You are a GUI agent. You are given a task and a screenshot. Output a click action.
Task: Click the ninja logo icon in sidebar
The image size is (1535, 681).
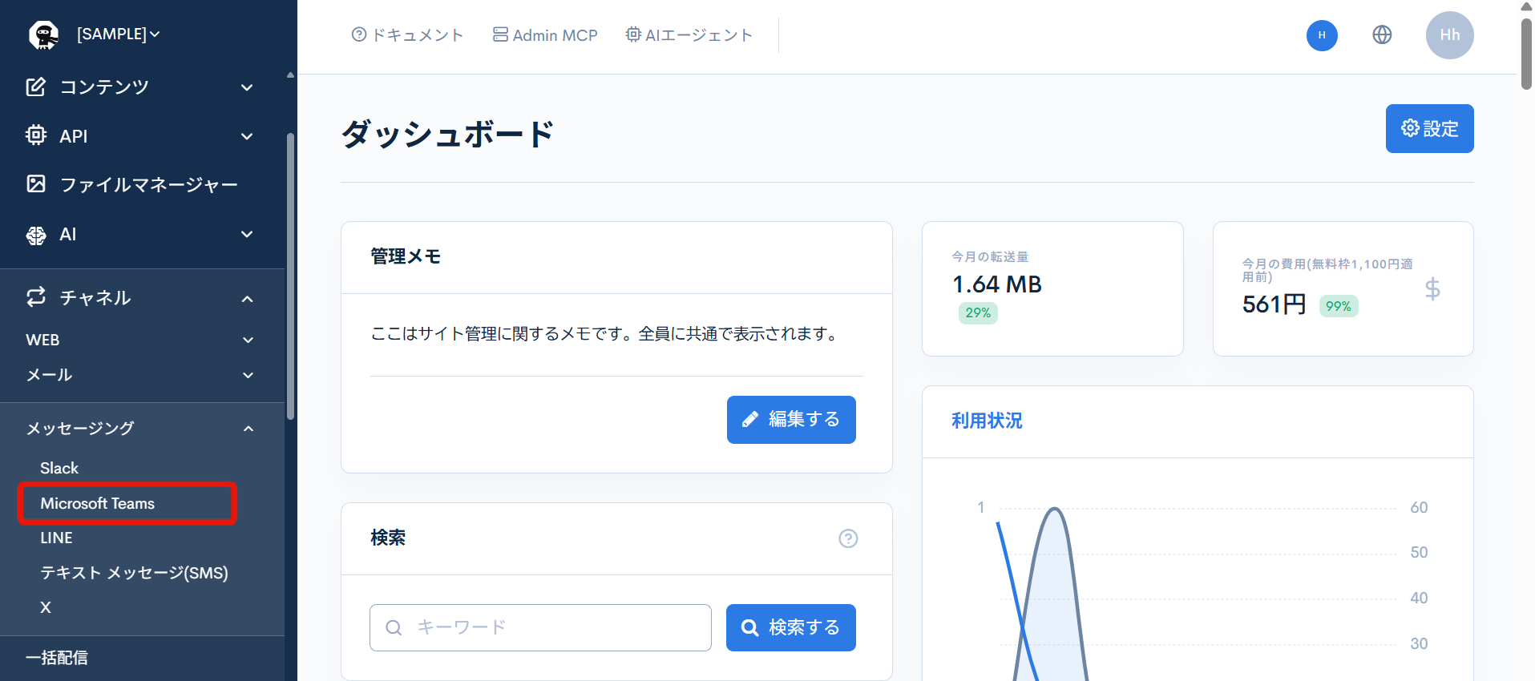point(43,34)
